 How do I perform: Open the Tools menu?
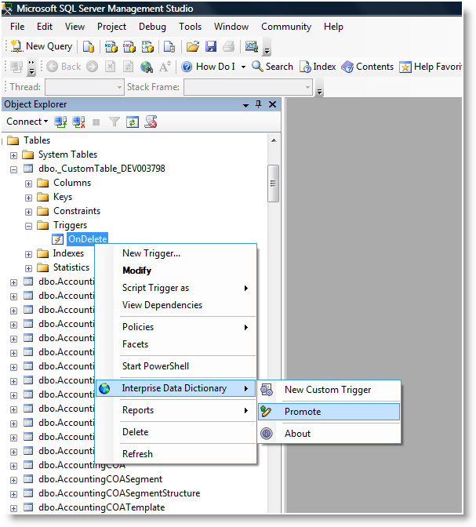pos(190,27)
